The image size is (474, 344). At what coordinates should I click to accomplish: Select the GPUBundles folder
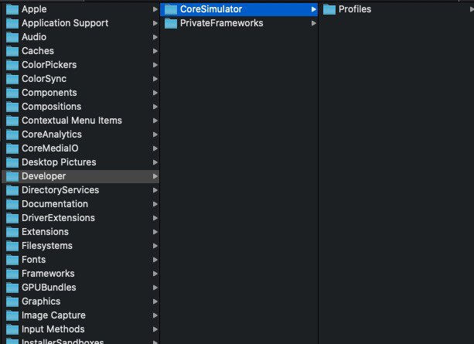(80, 288)
